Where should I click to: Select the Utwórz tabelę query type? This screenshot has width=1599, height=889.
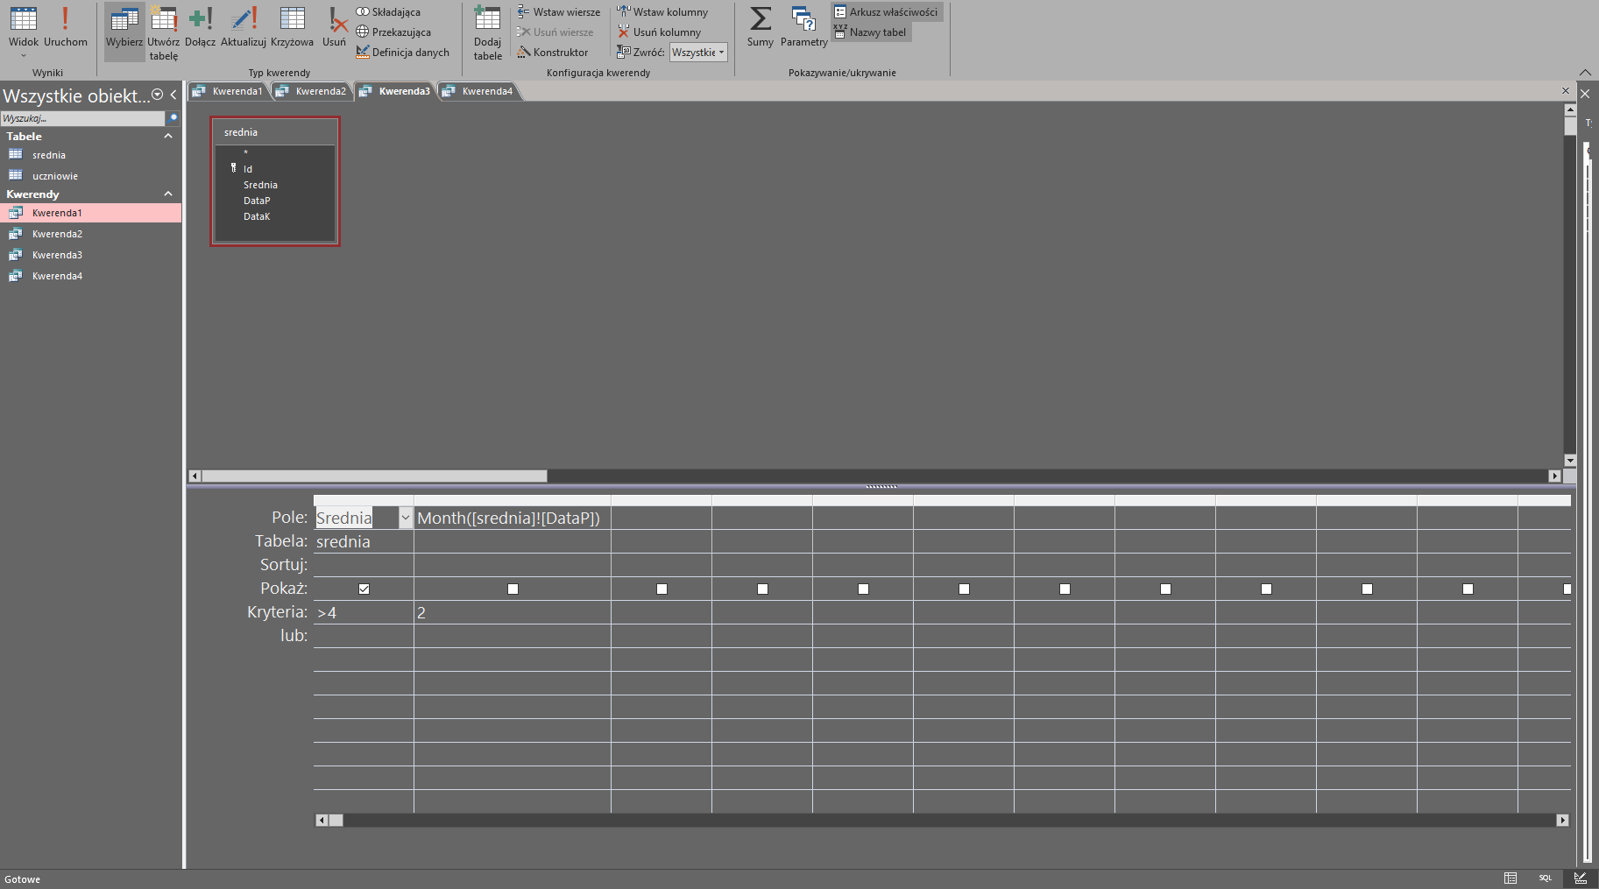pos(163,31)
